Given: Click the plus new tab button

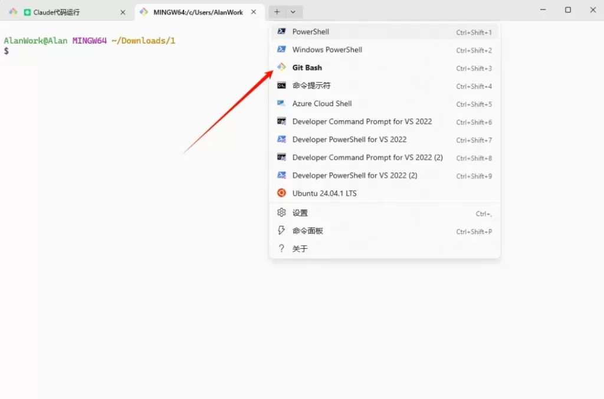Looking at the screenshot, I should (x=277, y=12).
